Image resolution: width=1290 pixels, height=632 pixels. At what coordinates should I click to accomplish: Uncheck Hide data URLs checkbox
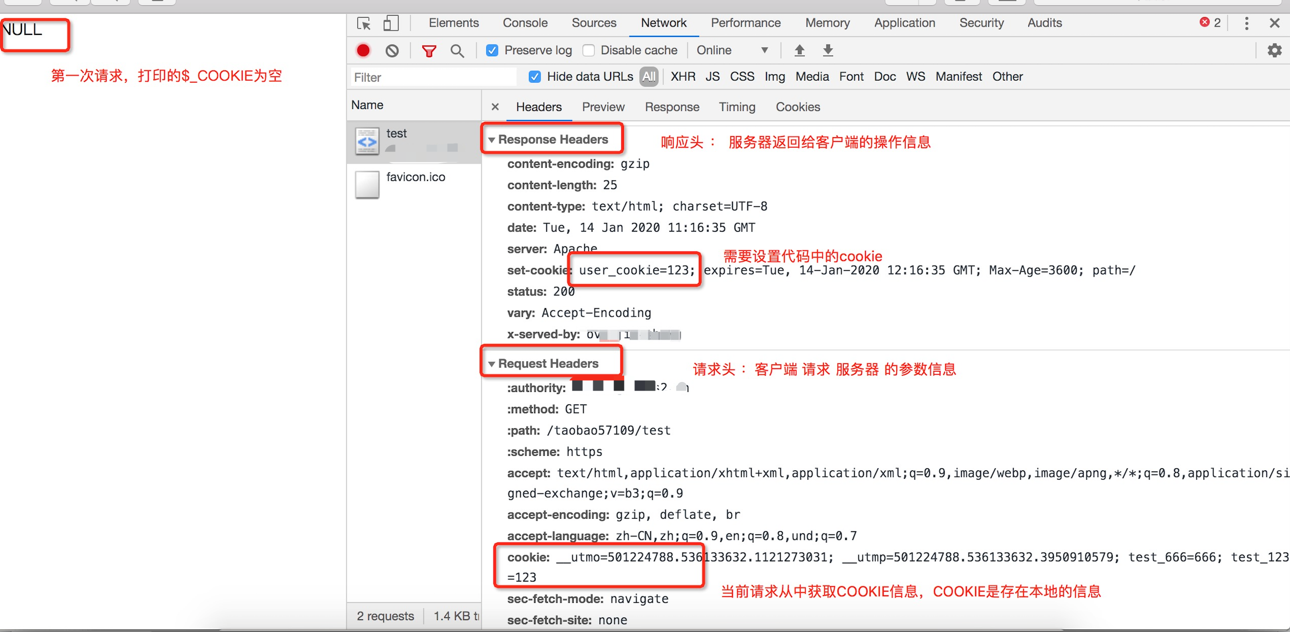(534, 77)
